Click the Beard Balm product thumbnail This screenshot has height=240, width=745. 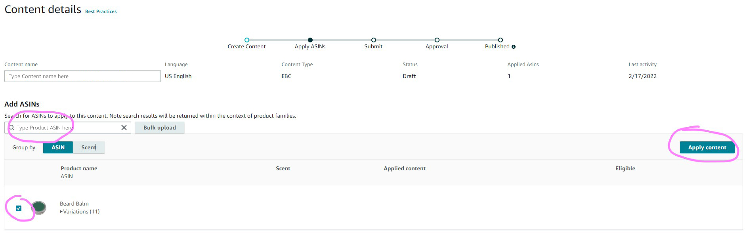point(38,208)
